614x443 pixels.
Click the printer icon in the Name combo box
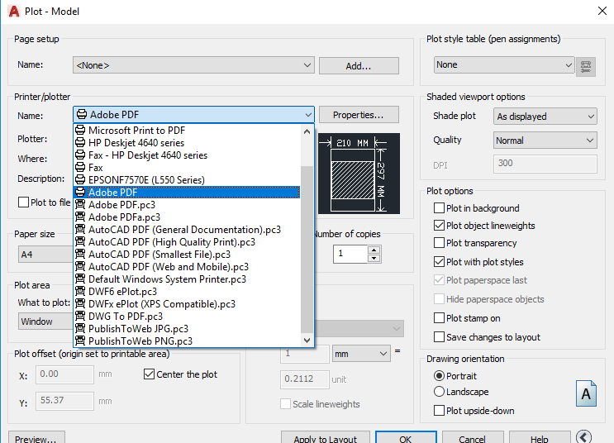tap(82, 114)
